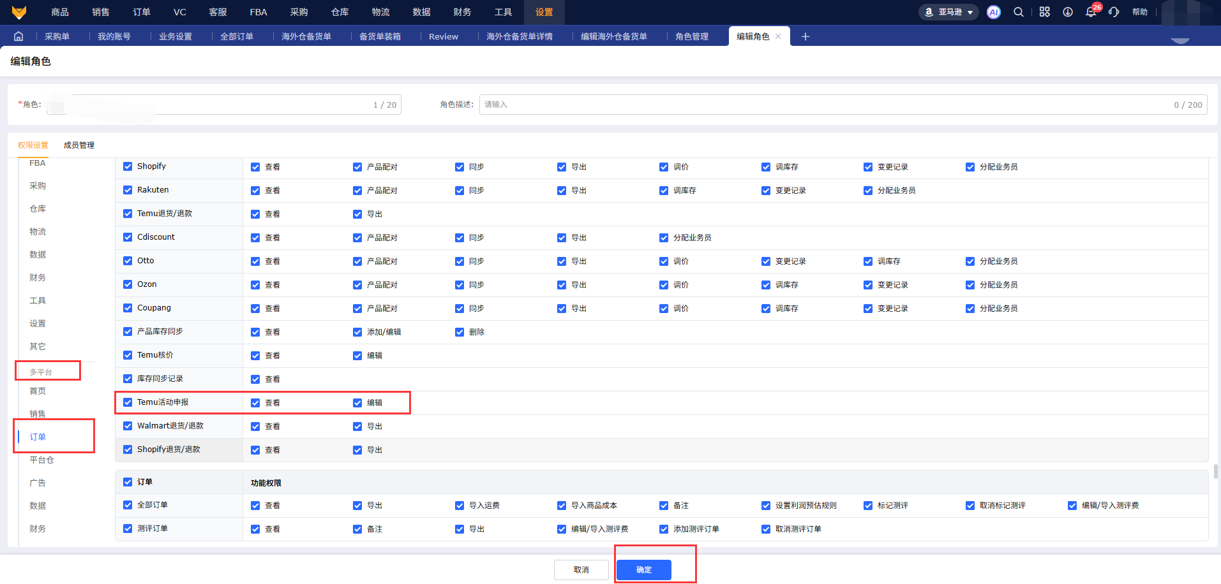Open the download center icon
This screenshot has height=584, width=1221.
1067,12
